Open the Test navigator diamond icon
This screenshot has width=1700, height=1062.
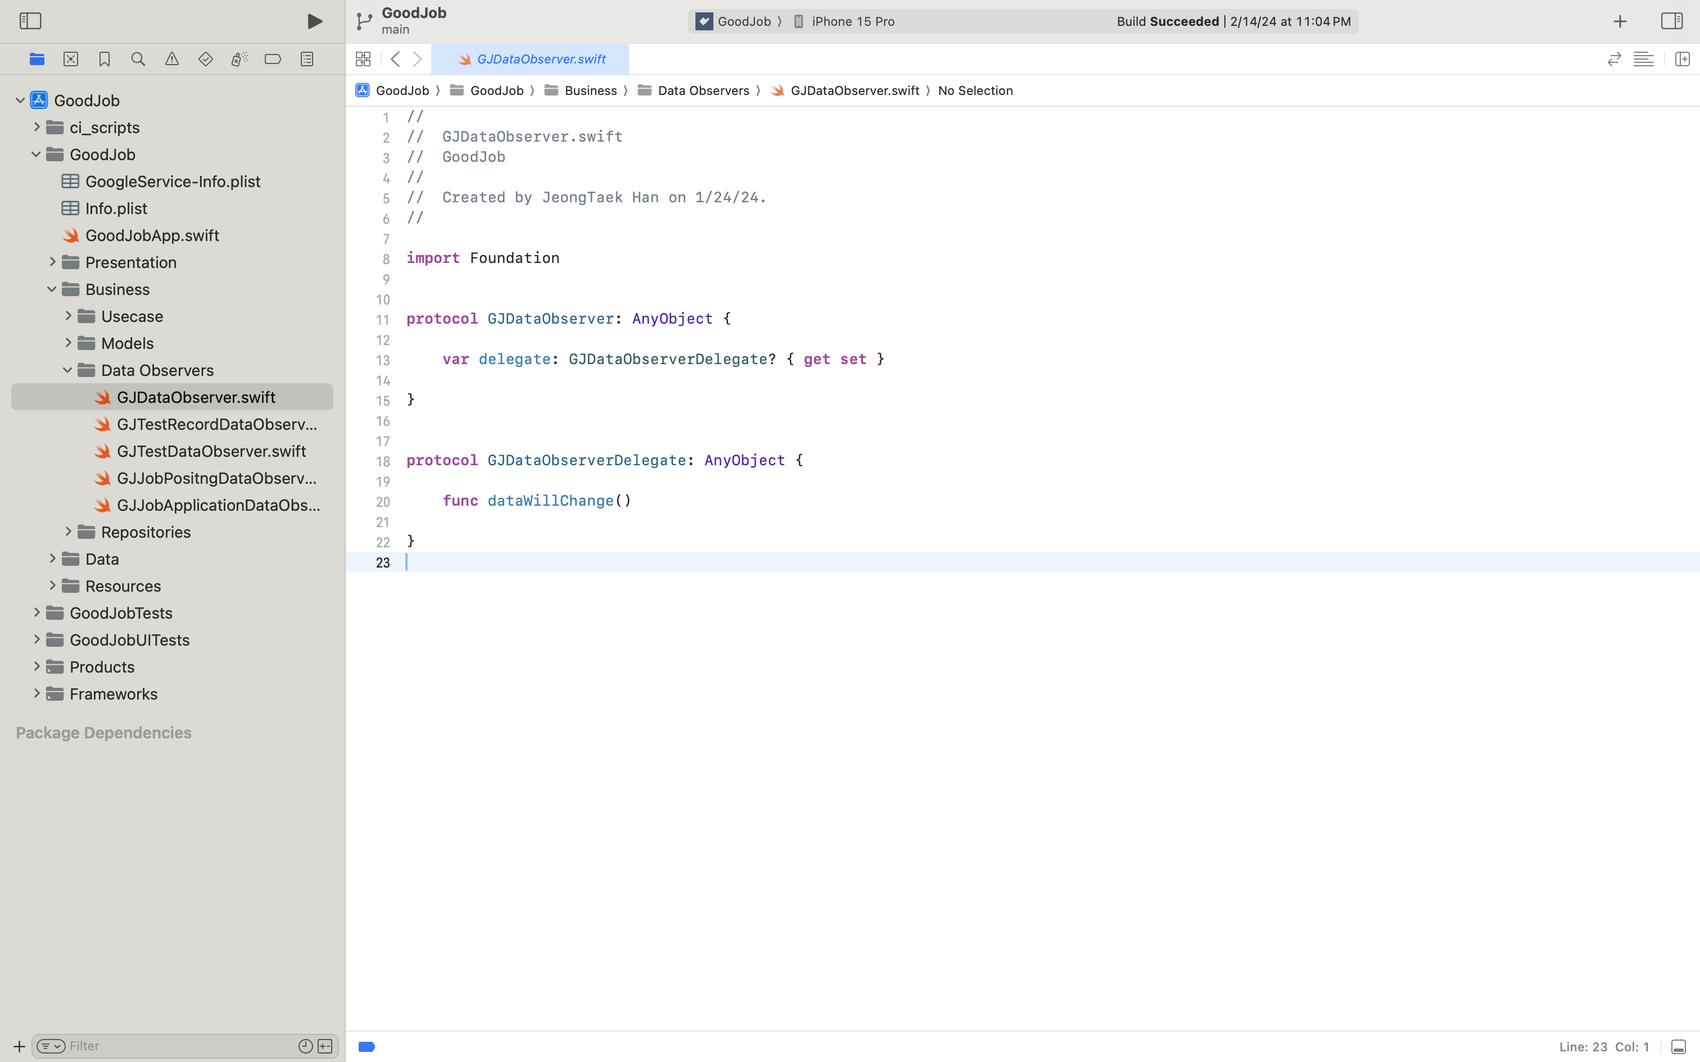point(206,59)
